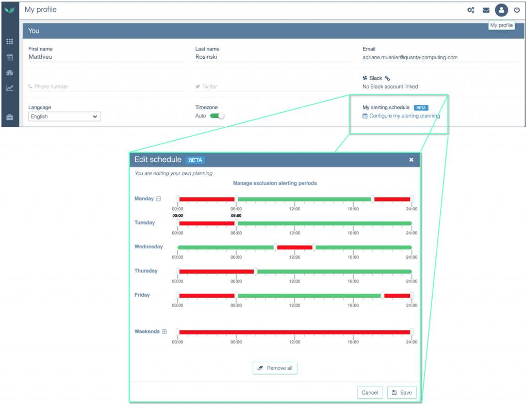
Task: Click Tuesday 06:00 slider handle
Action: click(x=236, y=223)
